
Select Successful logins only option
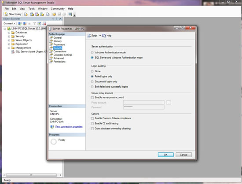(92, 81)
